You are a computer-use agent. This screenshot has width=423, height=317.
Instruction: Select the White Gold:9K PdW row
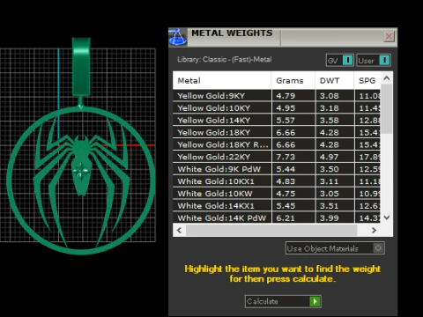[x=277, y=169]
